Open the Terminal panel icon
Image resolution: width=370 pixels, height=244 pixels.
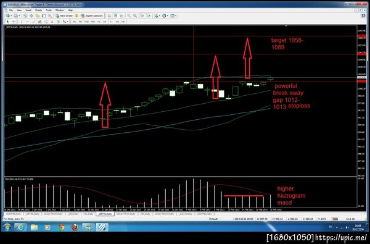click(44, 15)
